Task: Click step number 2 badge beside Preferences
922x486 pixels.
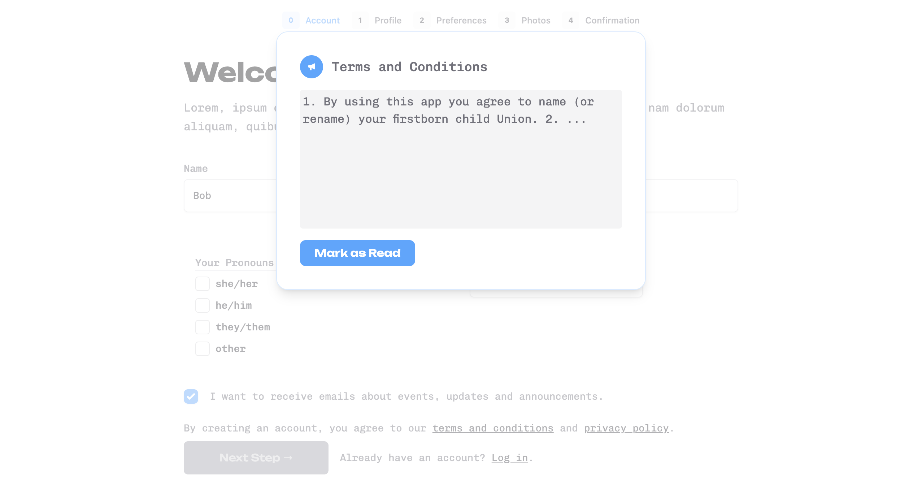Action: 422,20
